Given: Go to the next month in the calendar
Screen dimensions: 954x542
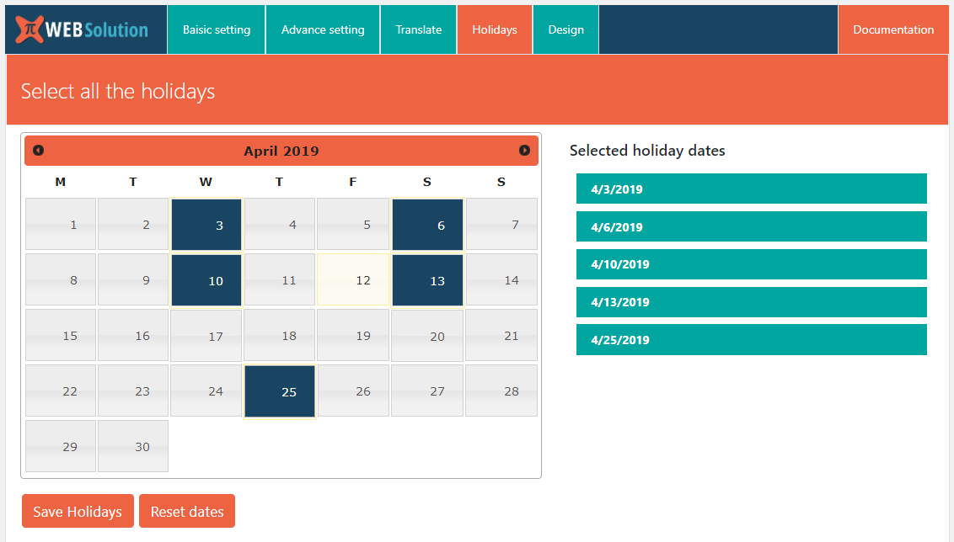Looking at the screenshot, I should (x=524, y=150).
